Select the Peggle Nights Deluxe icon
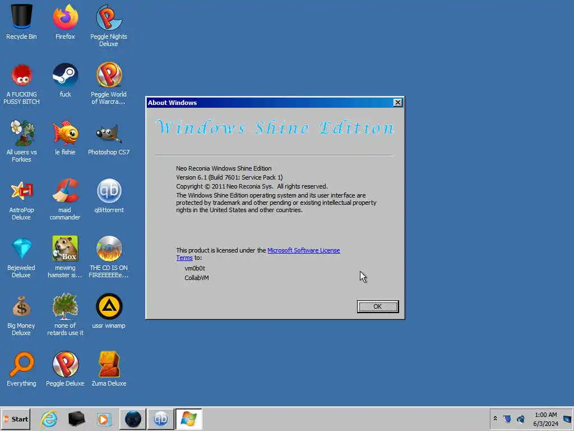Image resolution: width=574 pixels, height=431 pixels. (109, 25)
